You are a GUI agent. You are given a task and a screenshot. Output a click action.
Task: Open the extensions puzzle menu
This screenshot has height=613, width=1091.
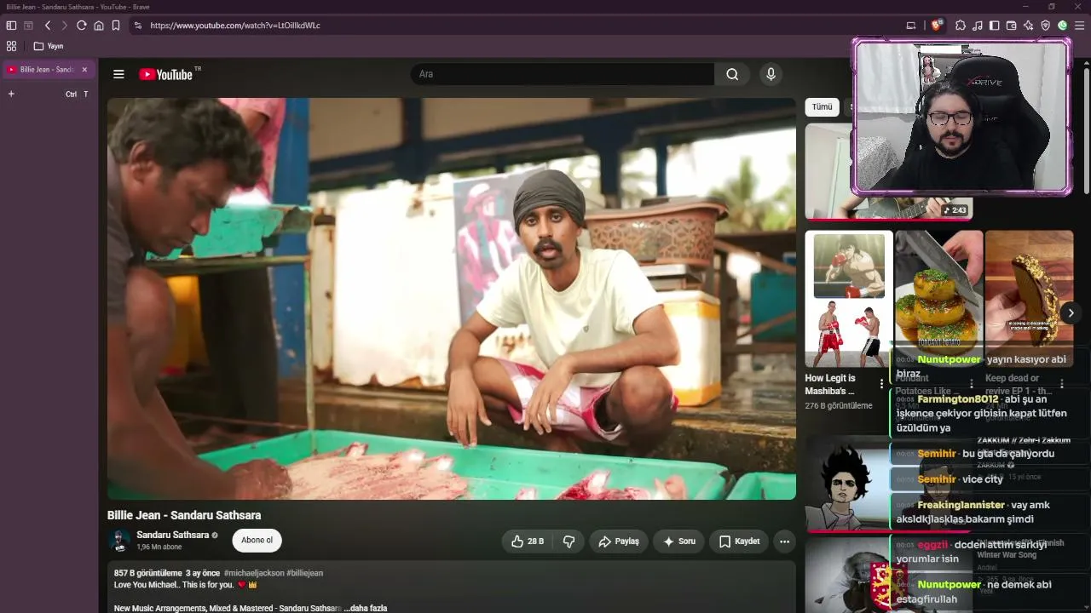pyautogui.click(x=961, y=26)
